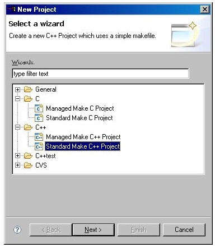Select Managed Make C Project wizard
This screenshot has height=247, width=215.
click(80, 108)
